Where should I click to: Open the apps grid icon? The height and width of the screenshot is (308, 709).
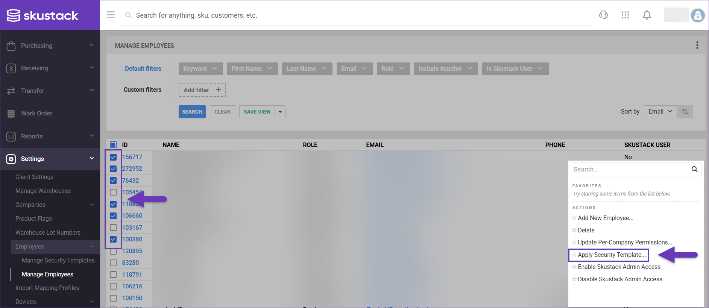pos(625,15)
